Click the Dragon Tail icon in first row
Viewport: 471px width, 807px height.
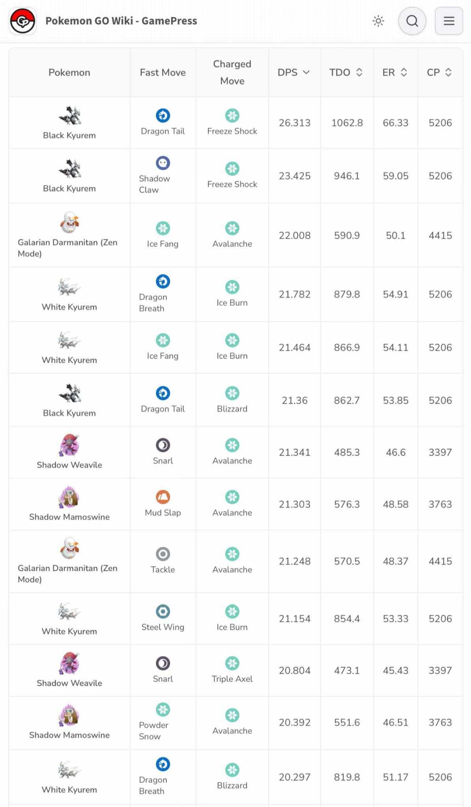(163, 115)
